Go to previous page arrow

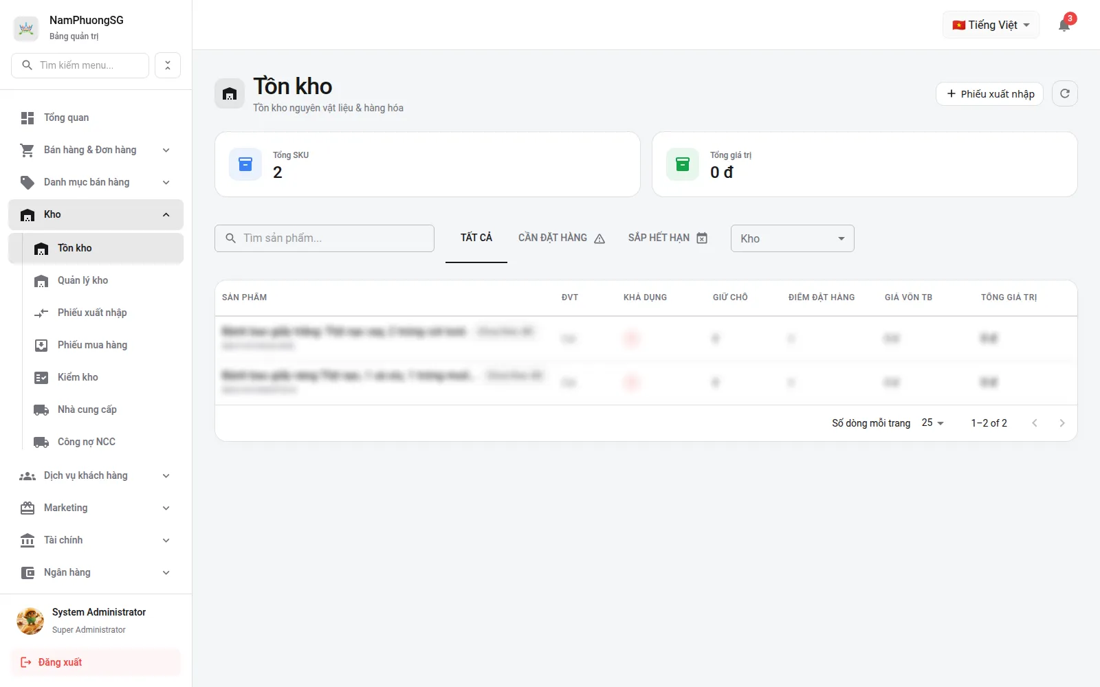click(x=1035, y=423)
